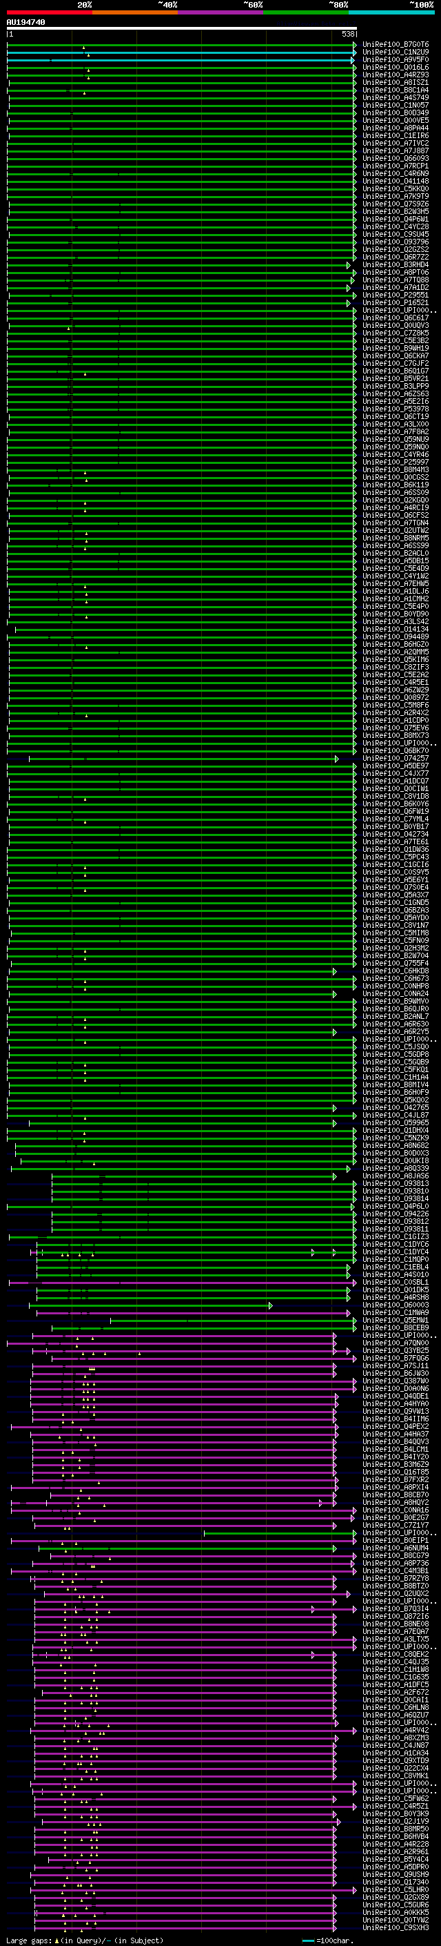Click the red 20% identity legend bar
441x1946 pixels.
coord(49,13)
